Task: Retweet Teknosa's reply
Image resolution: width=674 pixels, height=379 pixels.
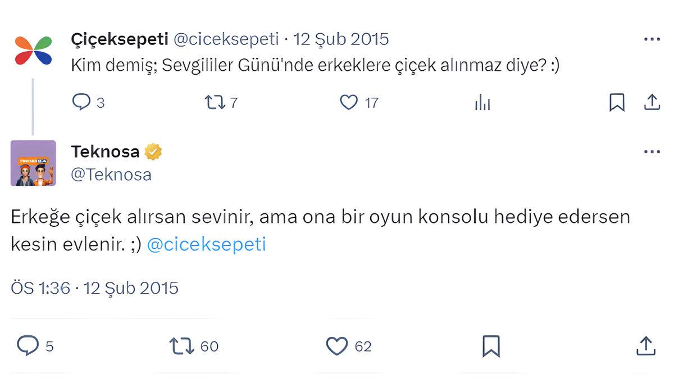Action: [181, 346]
